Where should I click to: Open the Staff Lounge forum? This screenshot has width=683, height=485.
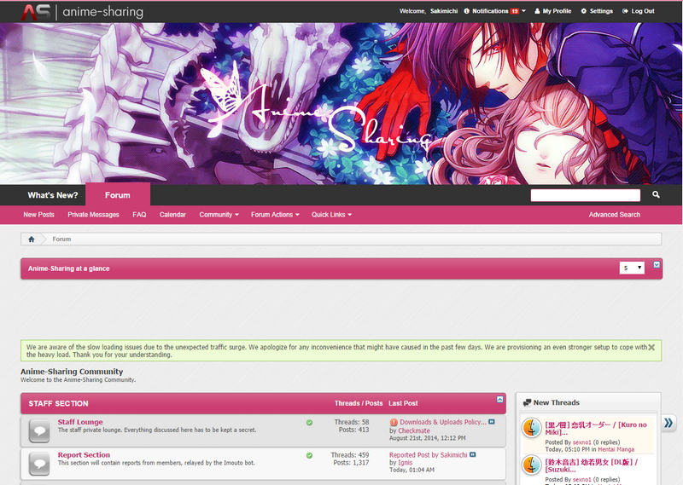point(80,422)
